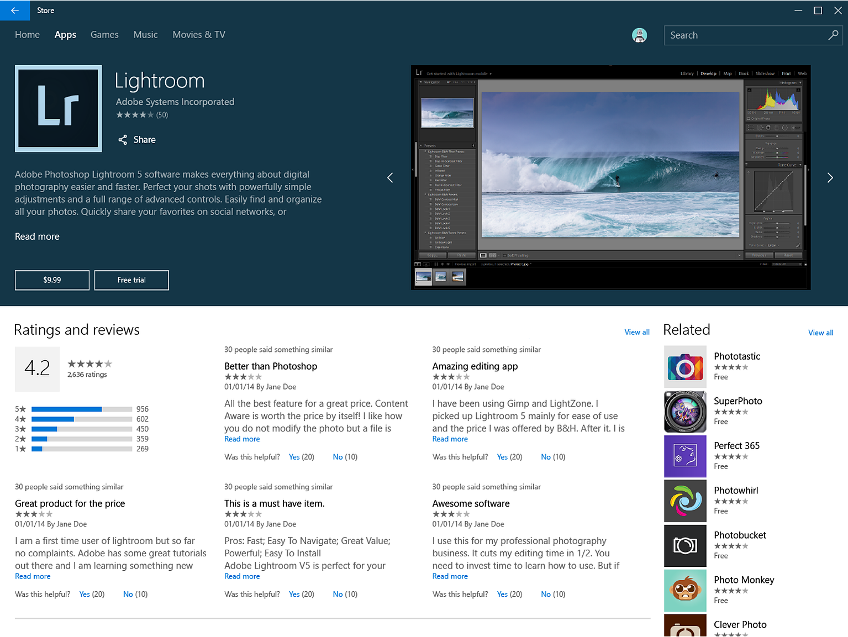Click the search magnifier icon
This screenshot has height=637, width=848.
coord(833,35)
